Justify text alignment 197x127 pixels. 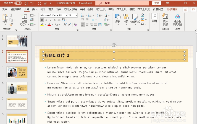[96, 25]
